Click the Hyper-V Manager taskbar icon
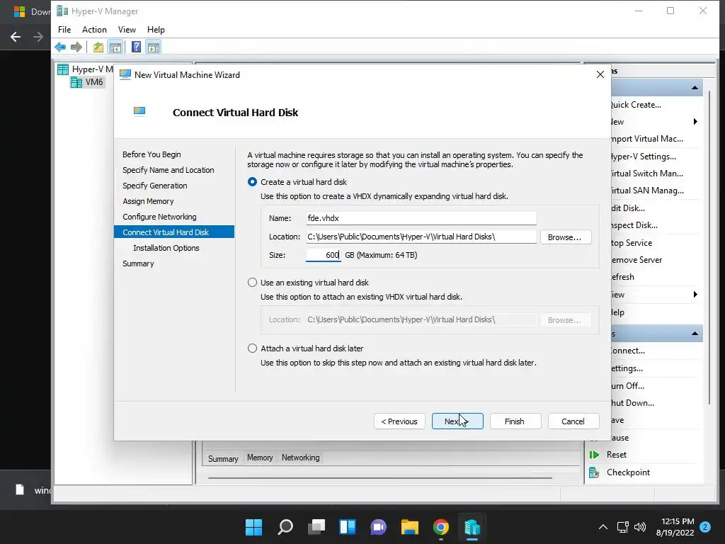This screenshot has width=725, height=544. [x=472, y=527]
